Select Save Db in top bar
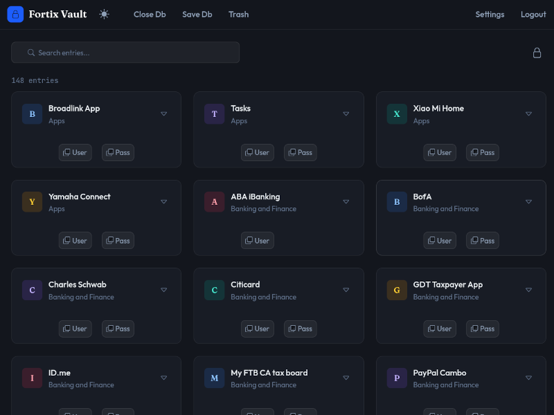The image size is (554, 415). 197,15
